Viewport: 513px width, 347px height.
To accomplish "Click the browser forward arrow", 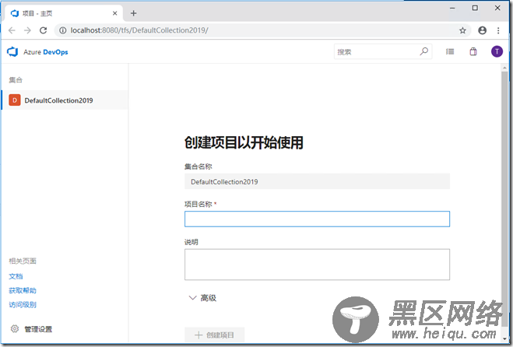I will click(x=27, y=30).
